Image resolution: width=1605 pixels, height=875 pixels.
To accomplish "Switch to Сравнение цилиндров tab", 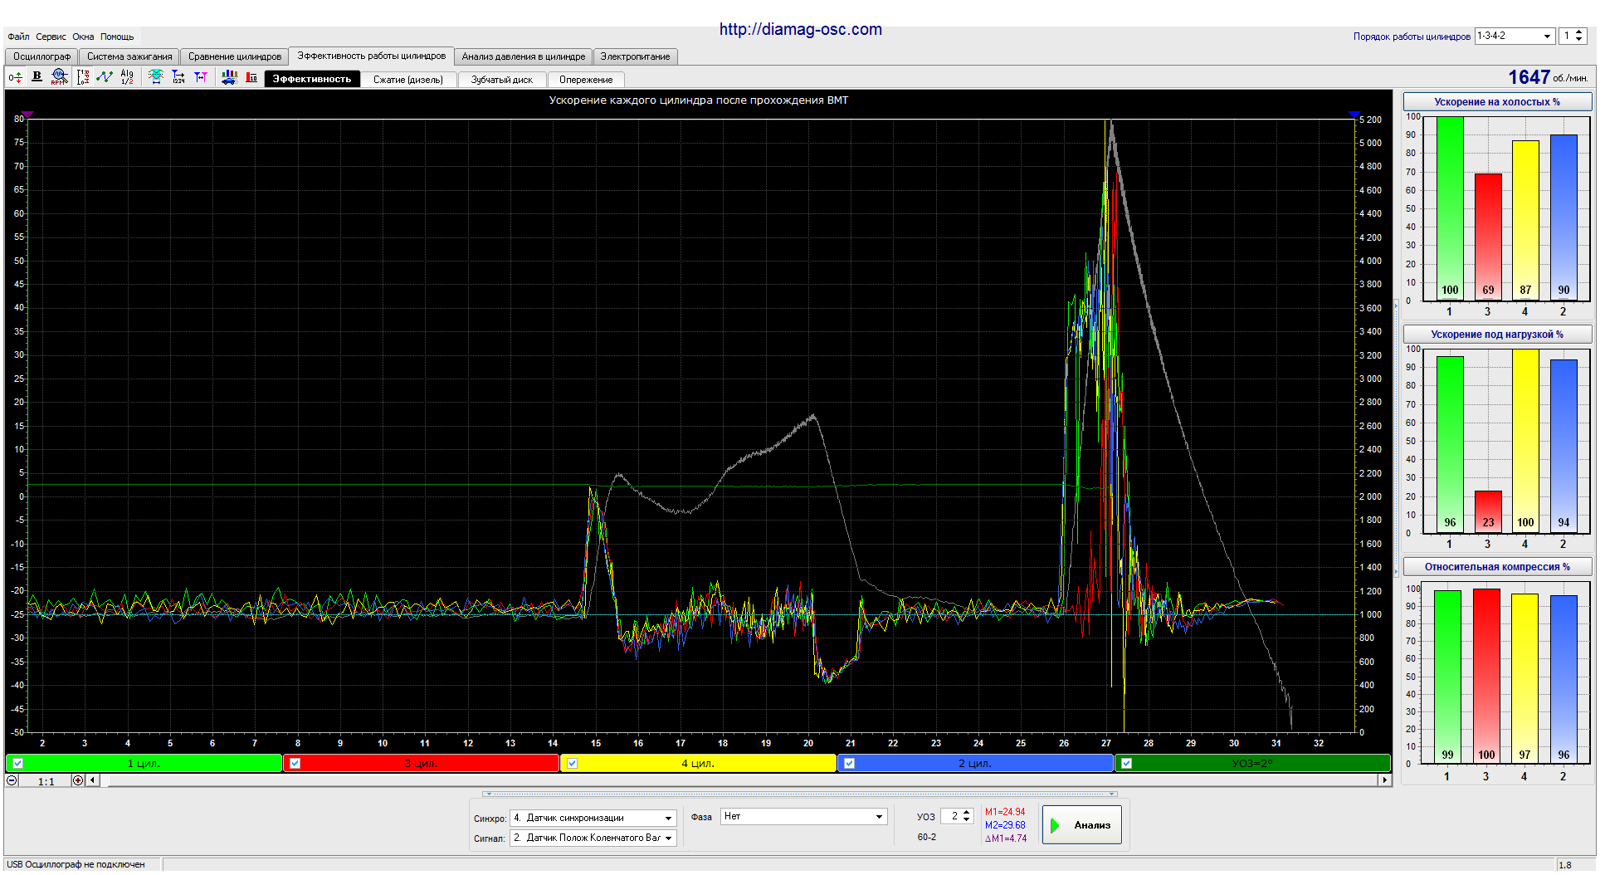I will tap(235, 56).
